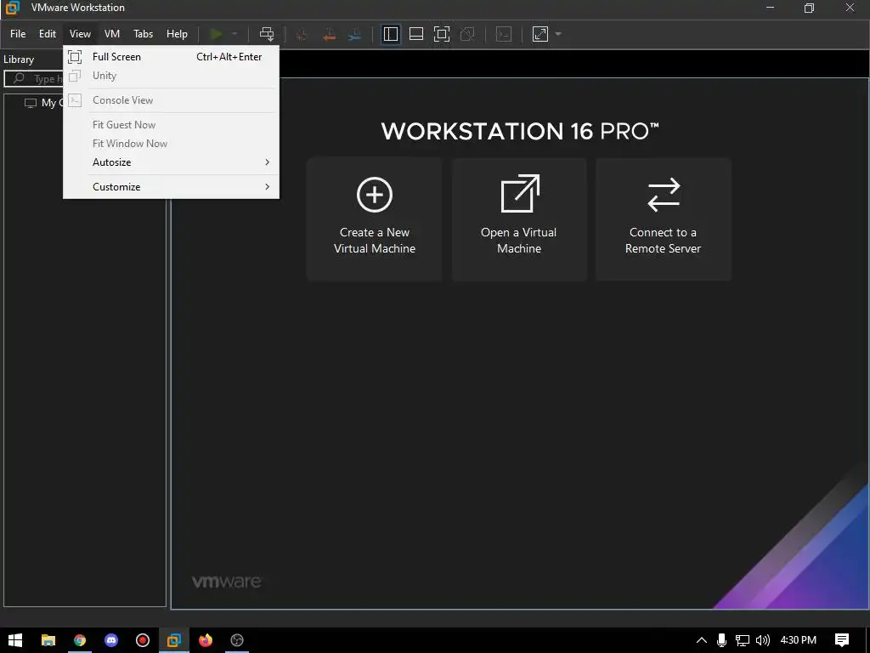Click Open a Virtual Machine tile
Image resolution: width=870 pixels, height=653 pixels.
(519, 219)
